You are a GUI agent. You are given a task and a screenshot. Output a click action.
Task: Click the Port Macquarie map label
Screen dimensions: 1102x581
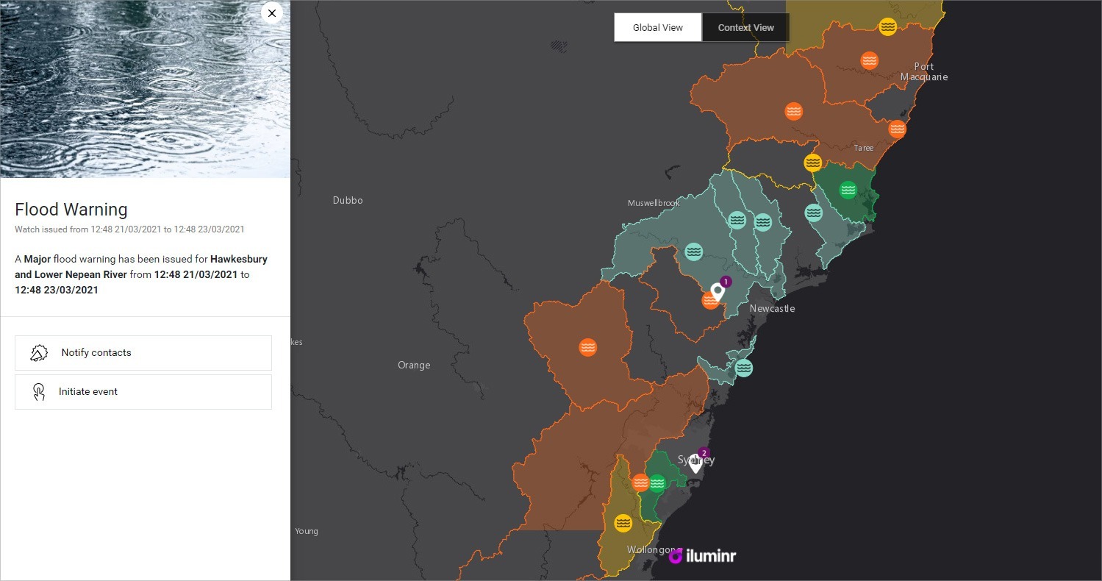pos(924,71)
